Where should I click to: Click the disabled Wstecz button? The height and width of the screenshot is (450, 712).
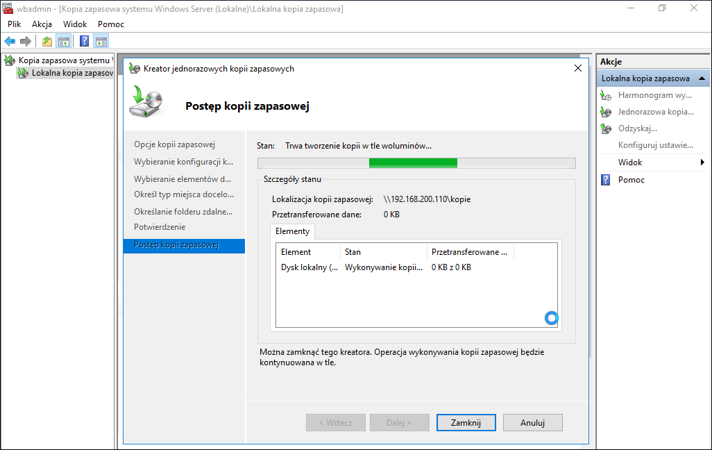pos(336,423)
